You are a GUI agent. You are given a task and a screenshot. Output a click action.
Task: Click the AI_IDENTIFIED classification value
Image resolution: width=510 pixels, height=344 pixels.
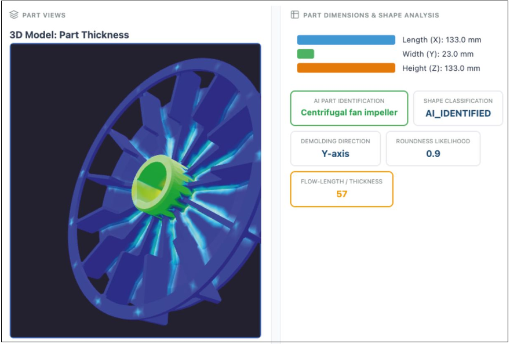tap(458, 113)
